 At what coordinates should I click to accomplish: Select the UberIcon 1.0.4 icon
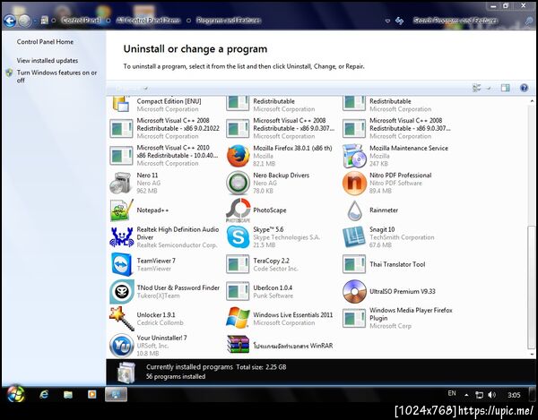[238, 291]
